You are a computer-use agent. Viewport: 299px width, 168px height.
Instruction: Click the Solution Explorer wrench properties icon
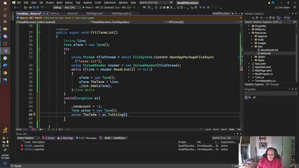285,18
